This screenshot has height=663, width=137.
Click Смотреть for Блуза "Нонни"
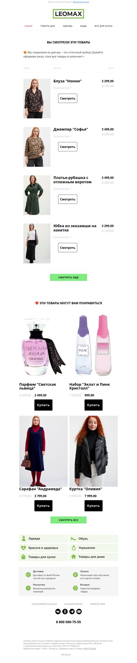point(67,98)
